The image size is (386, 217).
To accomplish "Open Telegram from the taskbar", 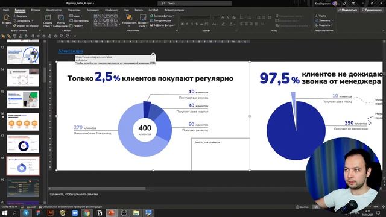I will [x=26, y=213].
